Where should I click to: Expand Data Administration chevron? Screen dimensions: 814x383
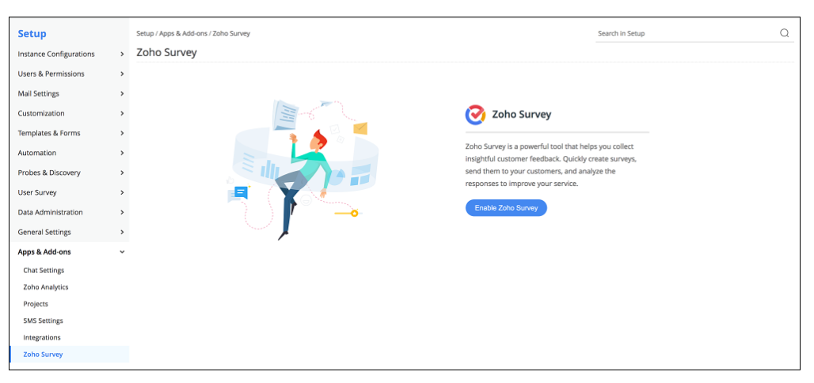(122, 212)
